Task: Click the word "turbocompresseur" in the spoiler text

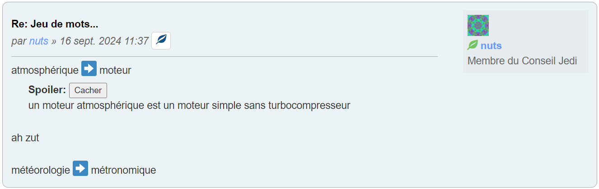Action: click(x=309, y=106)
